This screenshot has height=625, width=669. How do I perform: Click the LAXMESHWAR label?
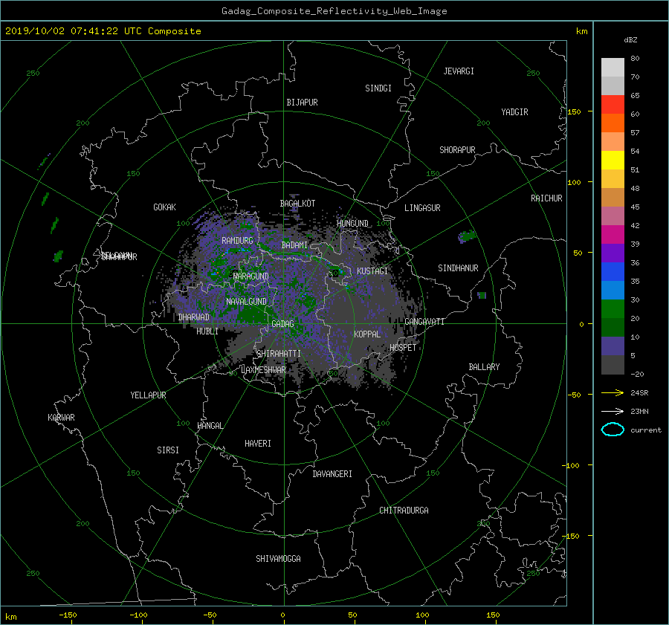pyautogui.click(x=263, y=370)
